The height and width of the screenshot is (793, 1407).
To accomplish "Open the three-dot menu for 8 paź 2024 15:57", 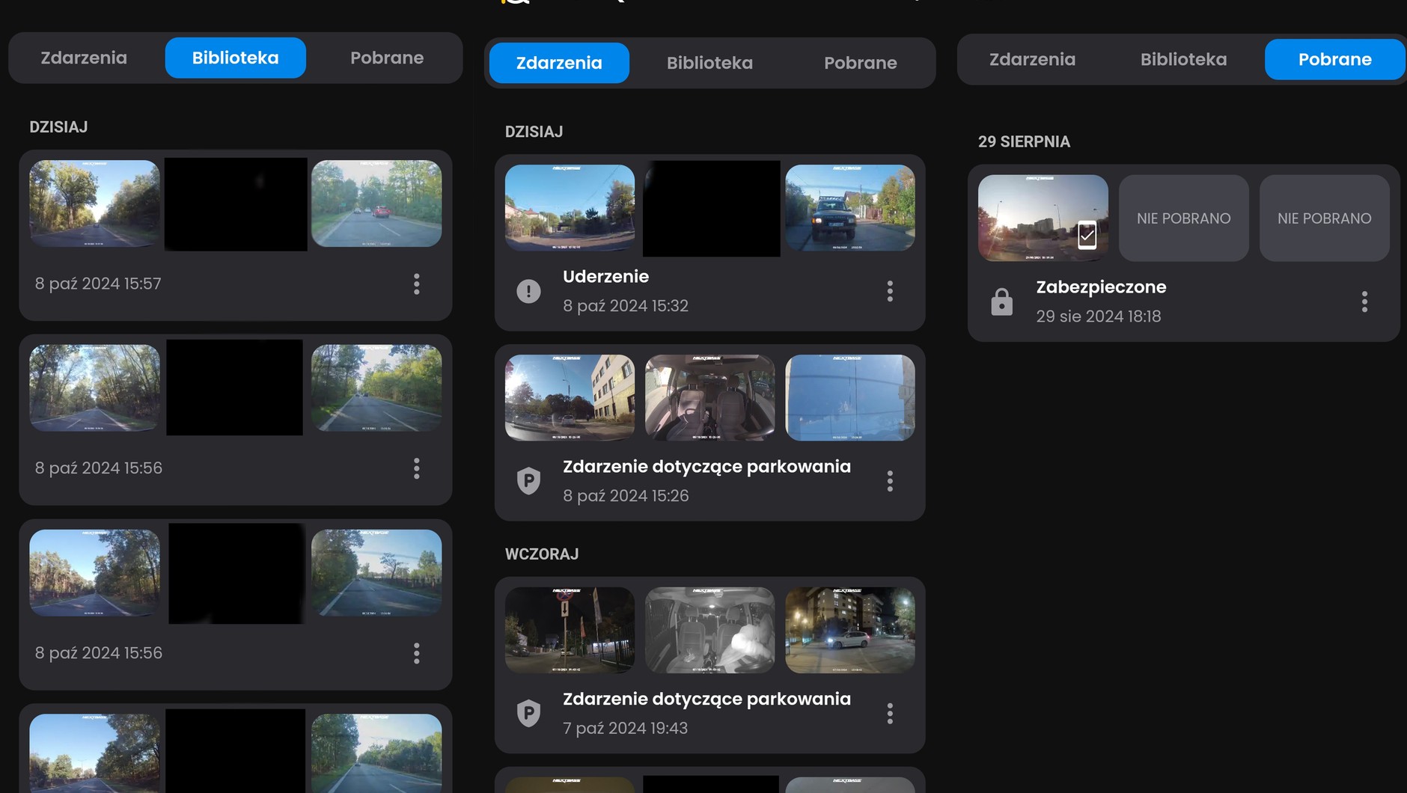I will (x=417, y=284).
